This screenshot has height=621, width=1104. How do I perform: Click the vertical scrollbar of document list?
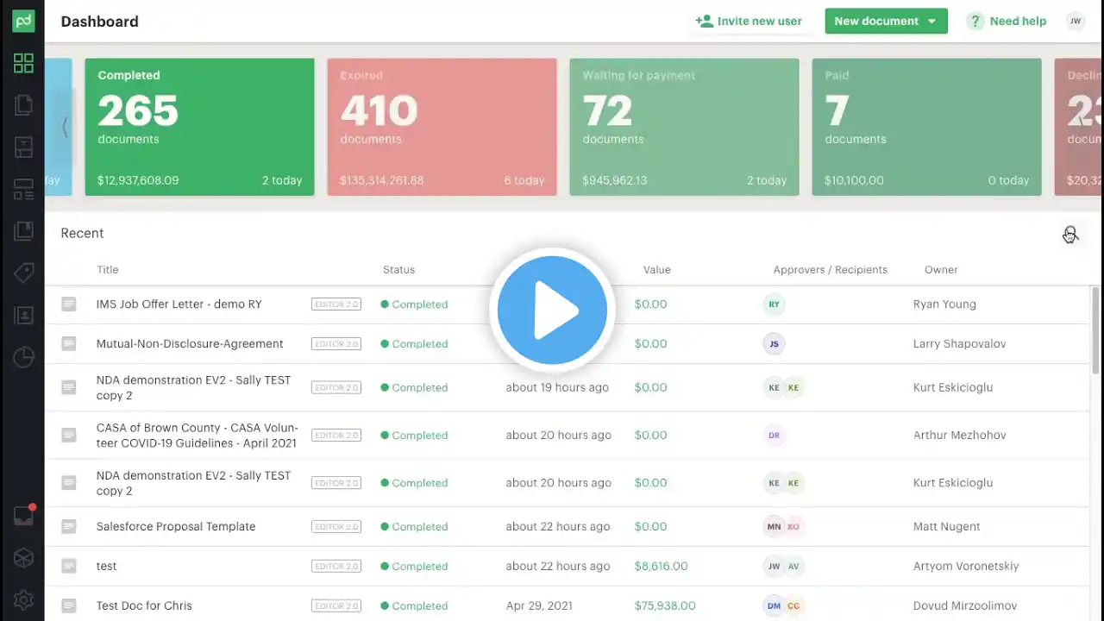point(1096,330)
